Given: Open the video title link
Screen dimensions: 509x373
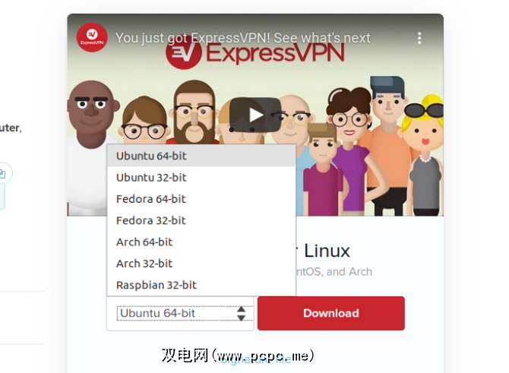Looking at the screenshot, I should [242, 38].
